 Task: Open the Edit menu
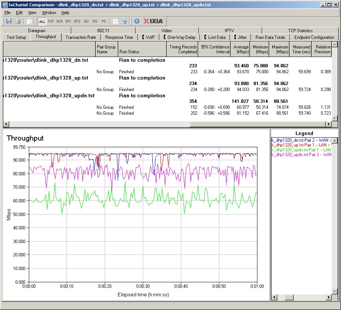click(19, 13)
